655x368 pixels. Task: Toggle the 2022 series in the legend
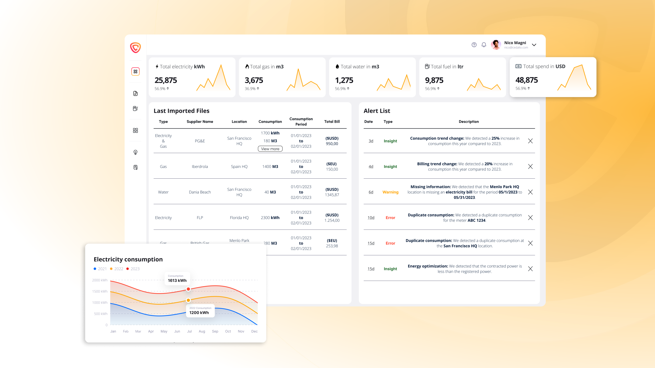pos(116,269)
